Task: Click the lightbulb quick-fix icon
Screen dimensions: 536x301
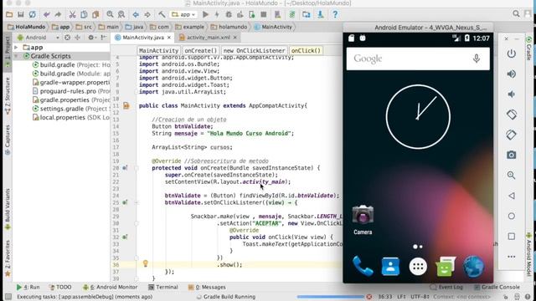Action: [x=145, y=263]
